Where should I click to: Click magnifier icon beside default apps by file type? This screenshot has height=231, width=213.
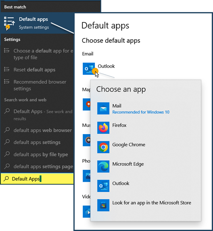pos(7,154)
